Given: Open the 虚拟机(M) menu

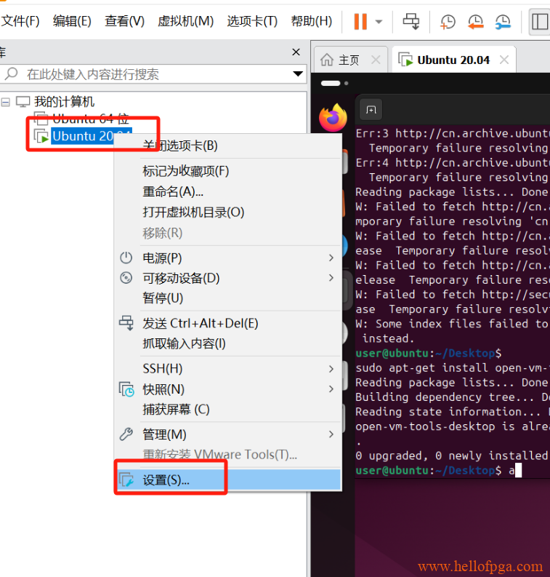Looking at the screenshot, I should (x=185, y=21).
